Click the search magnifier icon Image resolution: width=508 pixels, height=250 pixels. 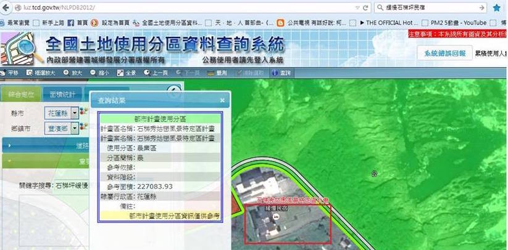pos(380,7)
